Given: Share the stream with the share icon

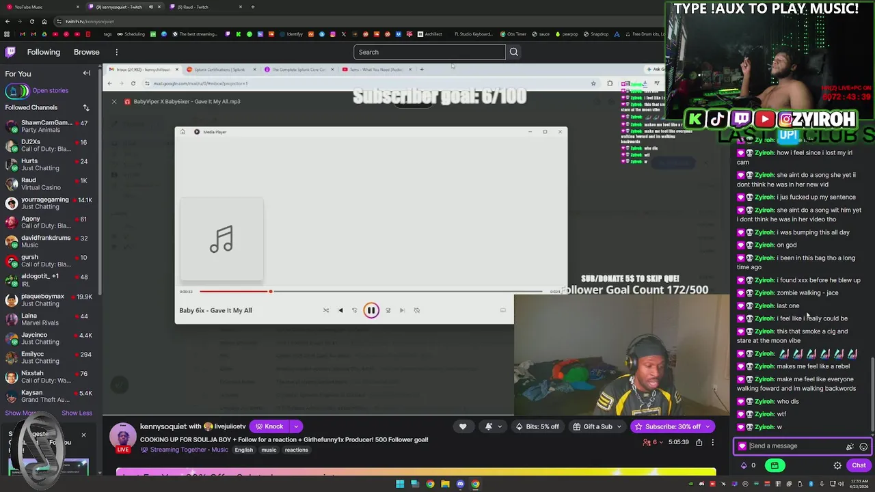Looking at the screenshot, I should [x=699, y=442].
